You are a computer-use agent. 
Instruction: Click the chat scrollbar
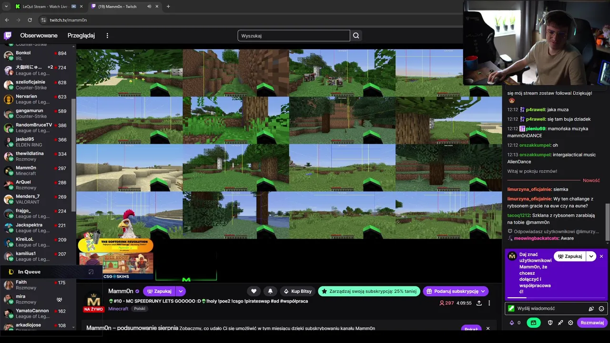point(608,222)
